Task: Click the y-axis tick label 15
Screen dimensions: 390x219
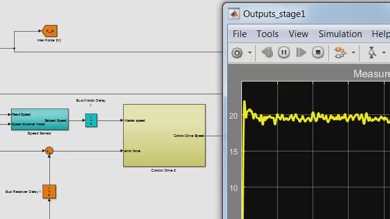Action: [233, 152]
